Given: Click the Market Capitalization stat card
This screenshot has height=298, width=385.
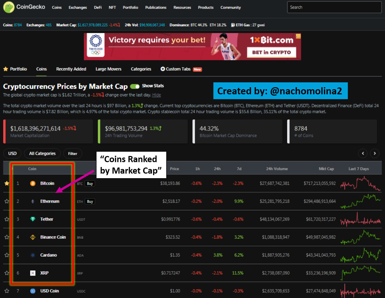Looking at the screenshot, I should [x=48, y=132].
